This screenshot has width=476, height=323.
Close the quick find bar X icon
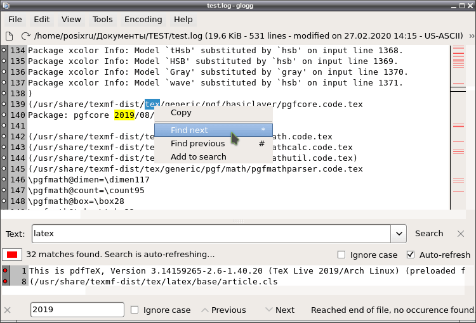(x=8, y=310)
